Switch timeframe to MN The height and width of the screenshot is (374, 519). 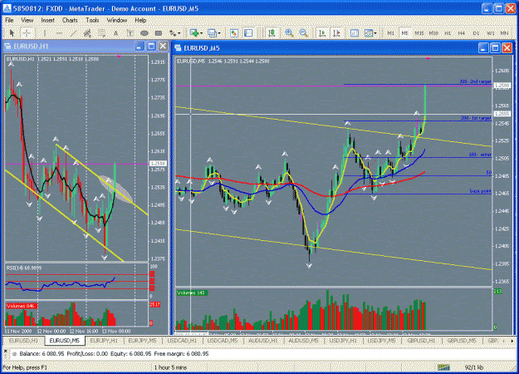pyautogui.click(x=504, y=33)
